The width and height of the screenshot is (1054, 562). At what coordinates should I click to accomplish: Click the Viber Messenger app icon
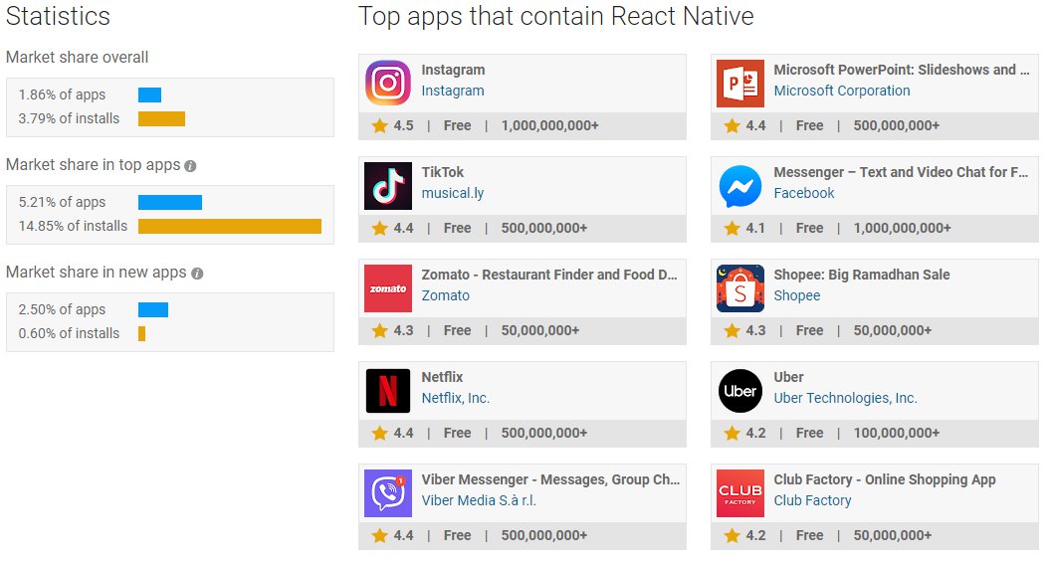[388, 493]
